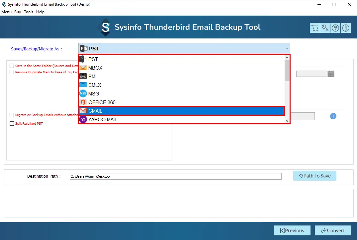Select OFFICE 365 migration option
Viewport: 357px width, 240px height.
181,102
